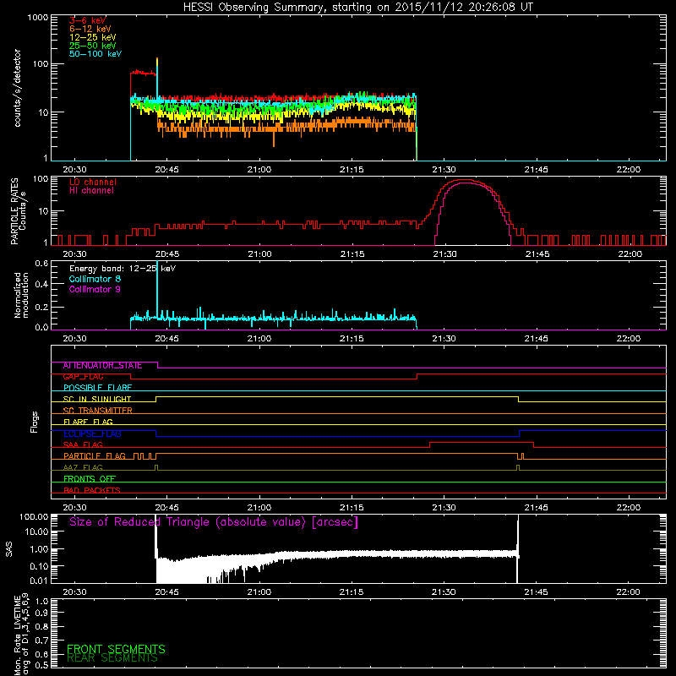Image resolution: width=676 pixels, height=676 pixels.
Task: Click the FRONTS_OFF flag label
Action: coord(90,479)
